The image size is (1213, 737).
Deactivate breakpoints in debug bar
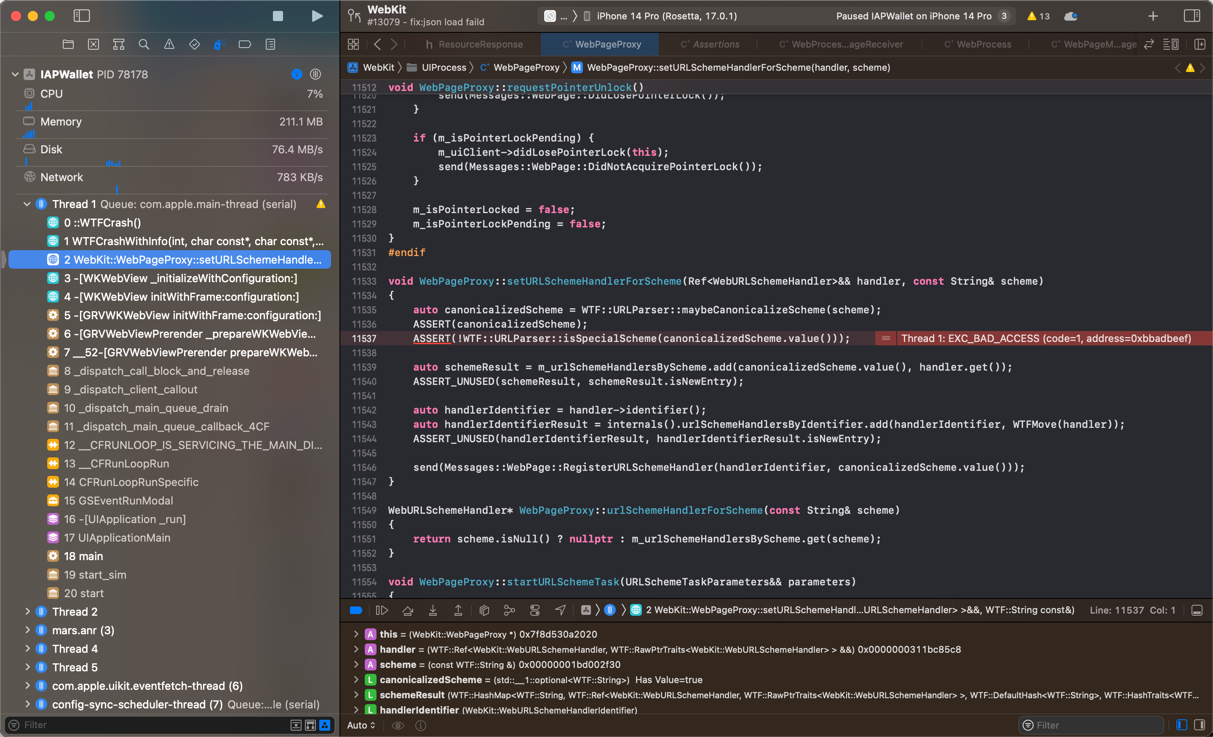(356, 610)
